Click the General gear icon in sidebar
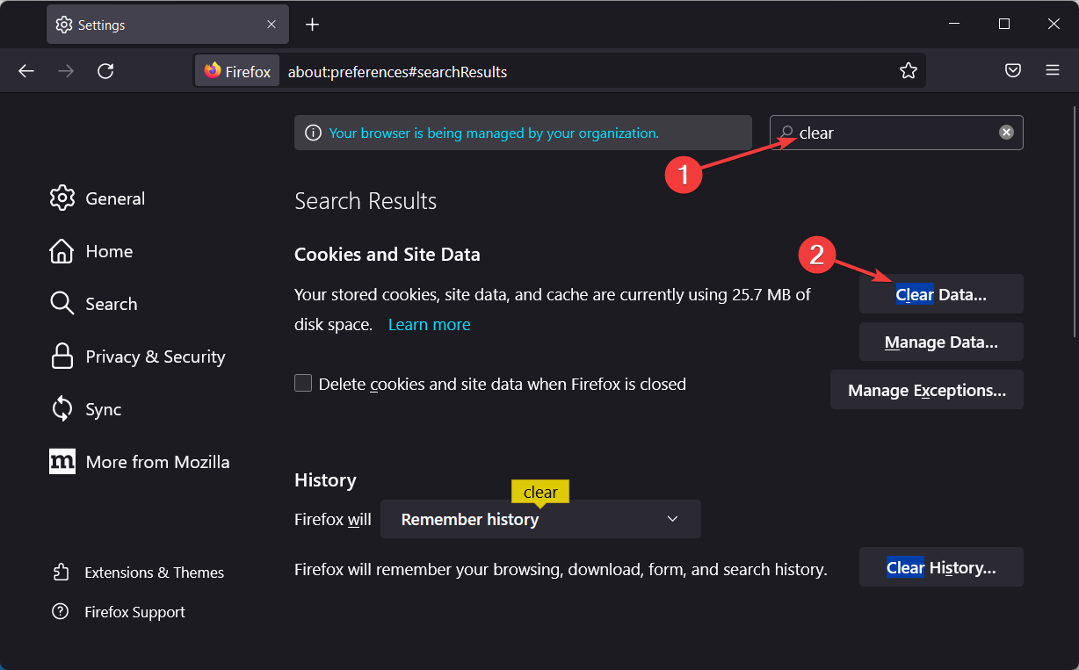Image resolution: width=1079 pixels, height=670 pixels. (x=62, y=198)
